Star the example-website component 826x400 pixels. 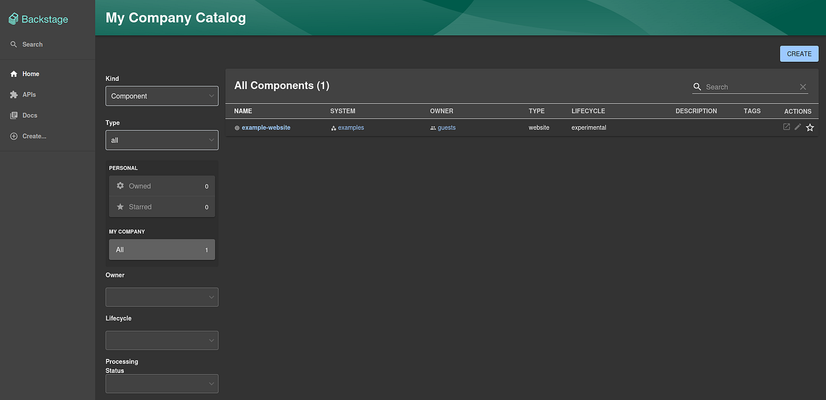click(x=810, y=127)
